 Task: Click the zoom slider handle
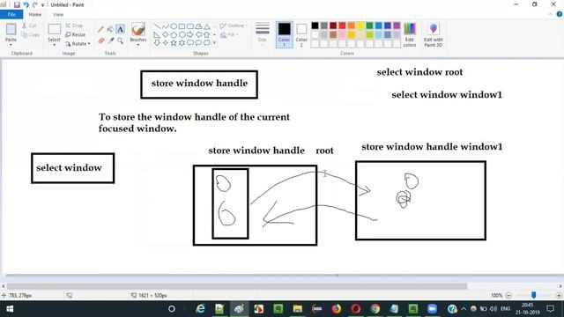pyautogui.click(x=534, y=295)
